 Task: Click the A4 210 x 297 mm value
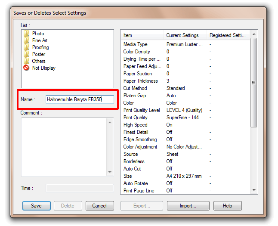tap(184, 176)
